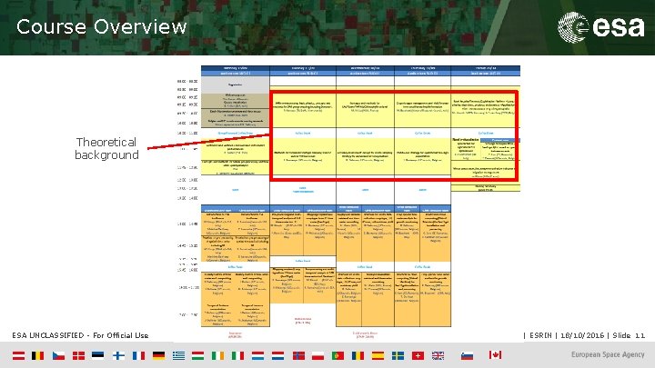
Task: Select the Switzerland flag icon
Action: (x=418, y=355)
